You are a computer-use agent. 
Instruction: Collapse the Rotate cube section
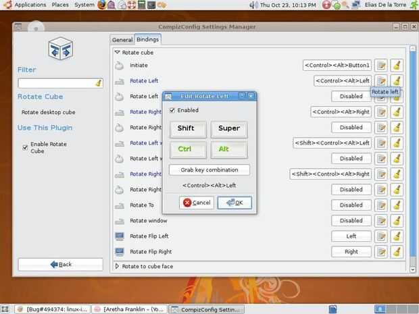117,53
